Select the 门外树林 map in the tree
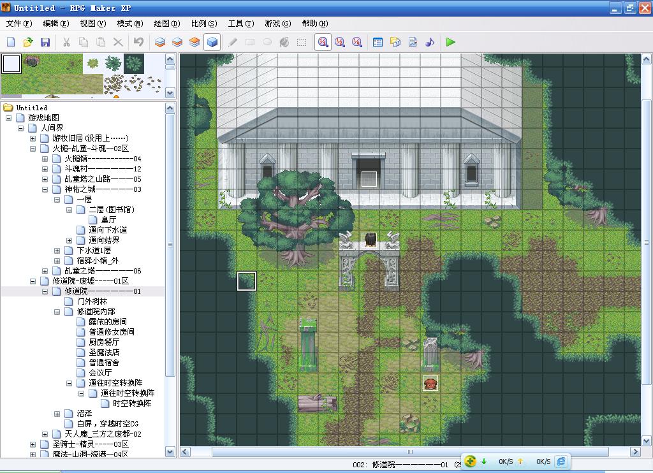The width and height of the screenshot is (653, 473). click(92, 302)
